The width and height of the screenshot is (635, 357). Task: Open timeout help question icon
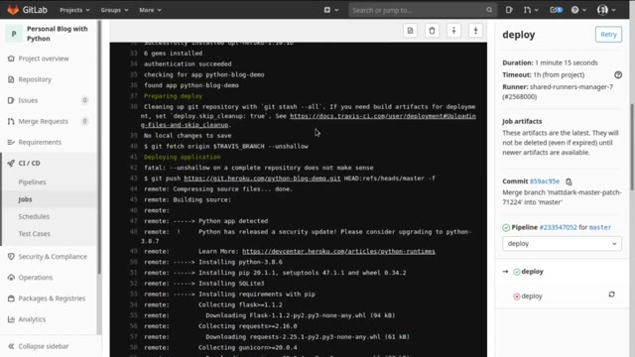tap(618, 75)
